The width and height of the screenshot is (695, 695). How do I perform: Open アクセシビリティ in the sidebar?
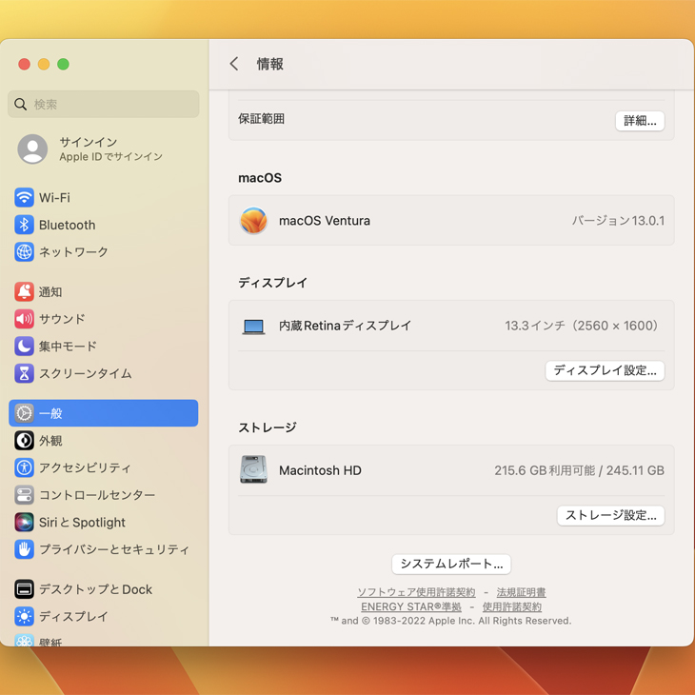[85, 468]
